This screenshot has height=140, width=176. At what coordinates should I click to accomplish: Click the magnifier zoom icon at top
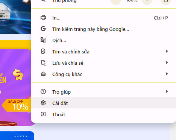(x=43, y=1)
